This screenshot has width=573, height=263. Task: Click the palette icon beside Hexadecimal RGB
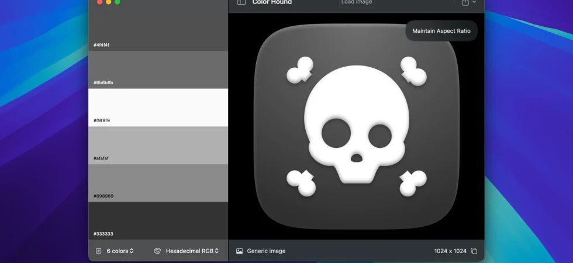(157, 251)
